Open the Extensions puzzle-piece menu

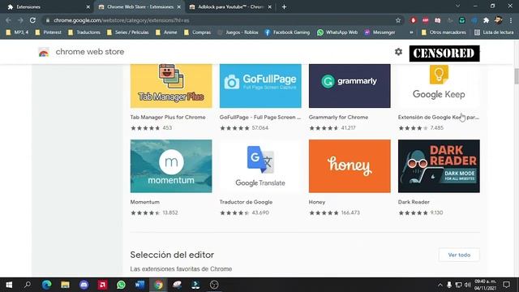click(486, 20)
